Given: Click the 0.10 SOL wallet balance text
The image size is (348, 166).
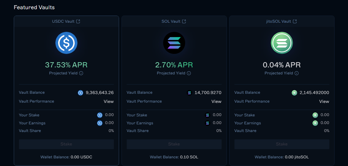Looking at the screenshot, I should [x=189, y=157].
